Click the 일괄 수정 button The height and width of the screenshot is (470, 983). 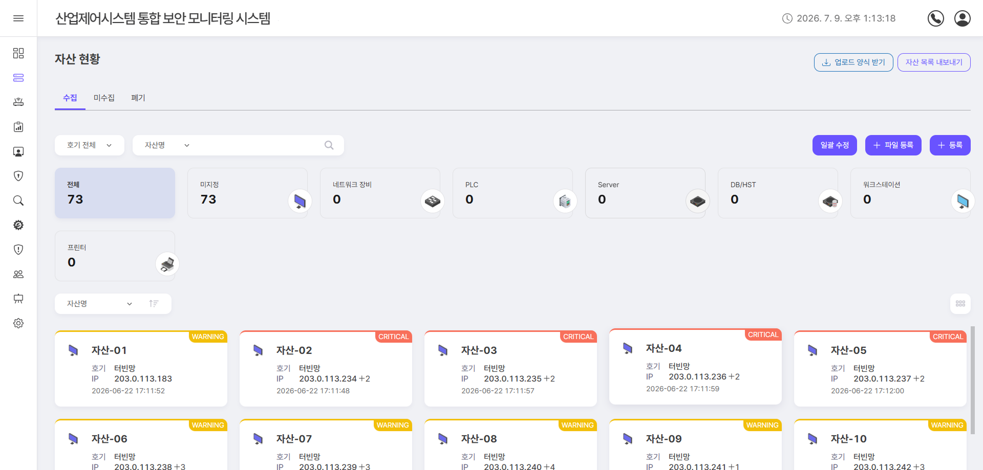coord(835,145)
